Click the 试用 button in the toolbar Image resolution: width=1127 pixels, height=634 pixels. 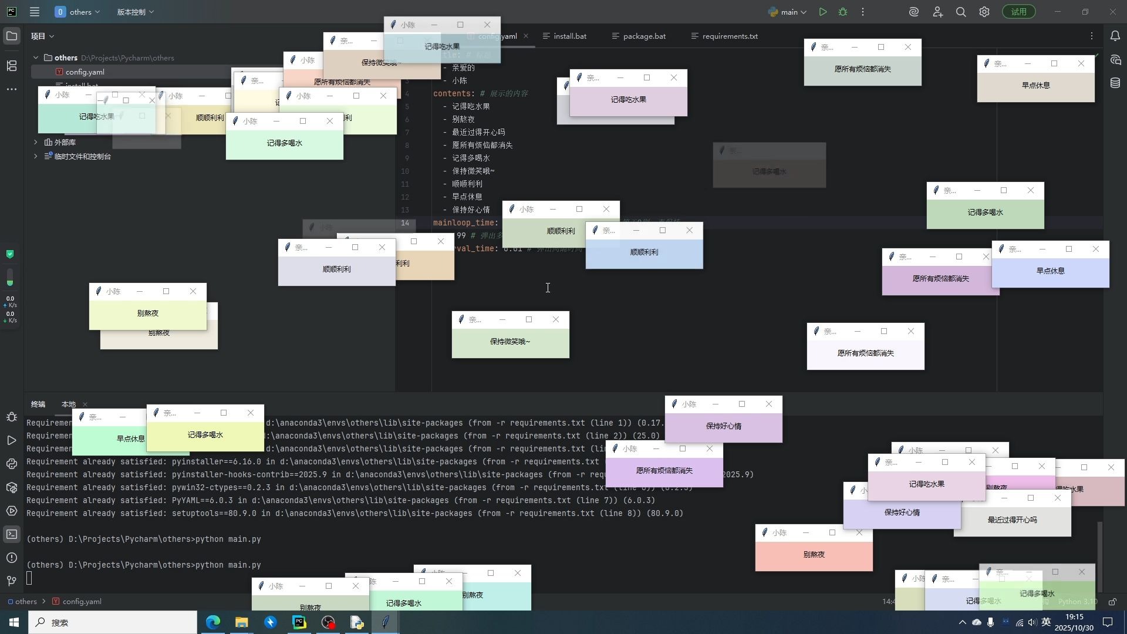(1020, 12)
